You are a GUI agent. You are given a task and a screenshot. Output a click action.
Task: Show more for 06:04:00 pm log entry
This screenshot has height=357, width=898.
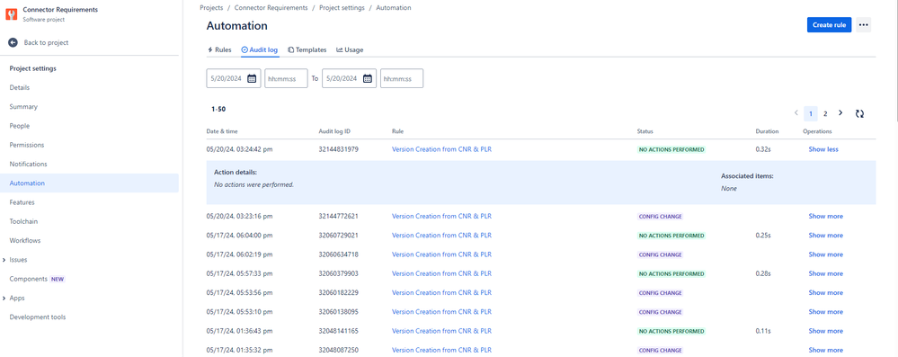coord(825,236)
